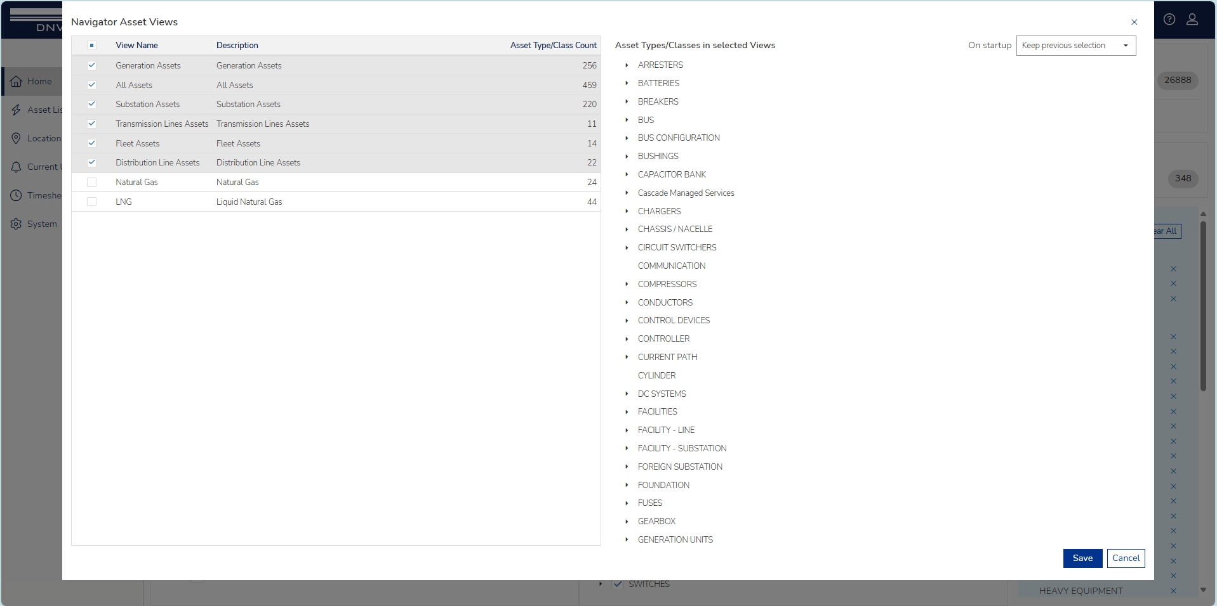1217x606 pixels.
Task: Click the Home icon in sidebar
Action: (17, 81)
